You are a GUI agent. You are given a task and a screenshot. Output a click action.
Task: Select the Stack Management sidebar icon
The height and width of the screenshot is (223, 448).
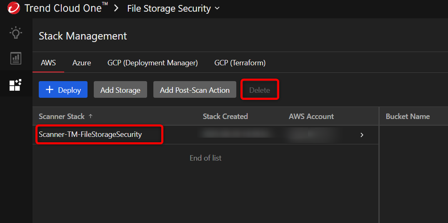point(16,85)
